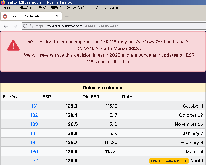Open Firefox 132 release link
Screen dimensions: 206x165
(34, 115)
